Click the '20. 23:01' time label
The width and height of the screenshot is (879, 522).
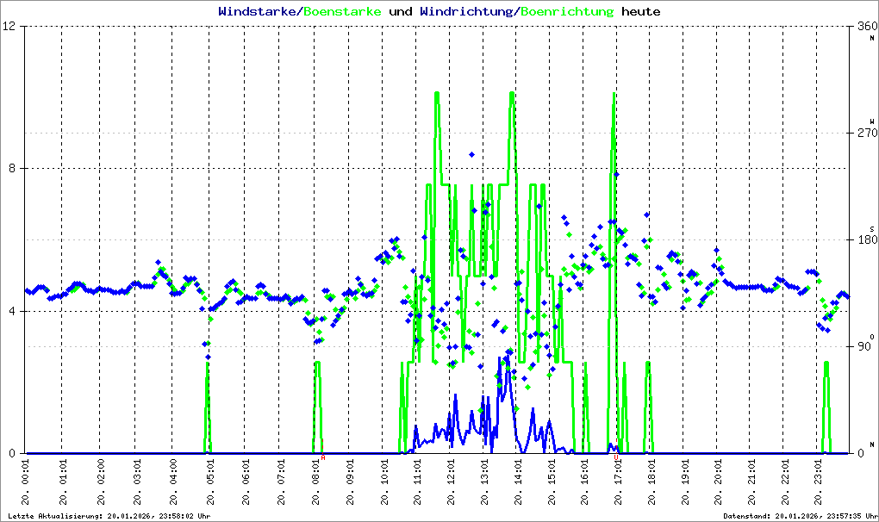[x=819, y=482]
